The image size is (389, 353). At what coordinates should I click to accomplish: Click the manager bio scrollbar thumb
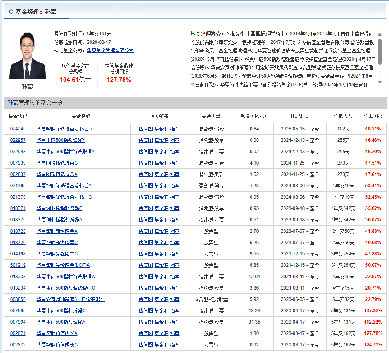(380, 52)
